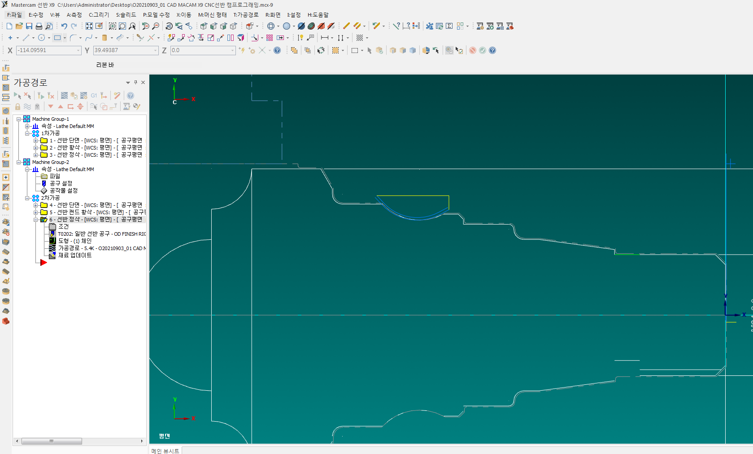Select 공작물 설정 in the tree
The width and height of the screenshot is (753, 454).
coord(64,191)
